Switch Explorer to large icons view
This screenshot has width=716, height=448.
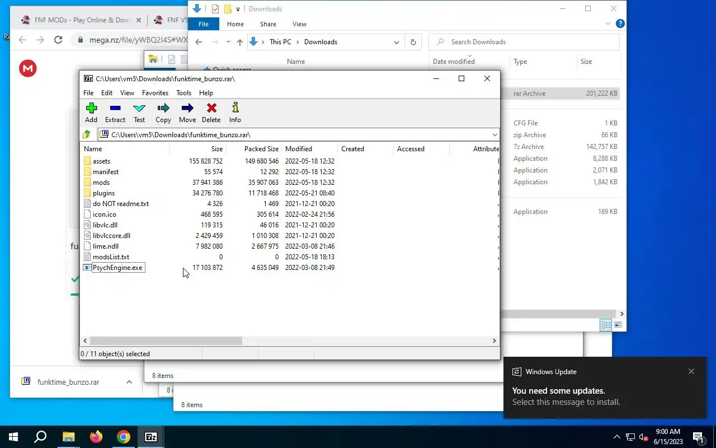coord(618,325)
